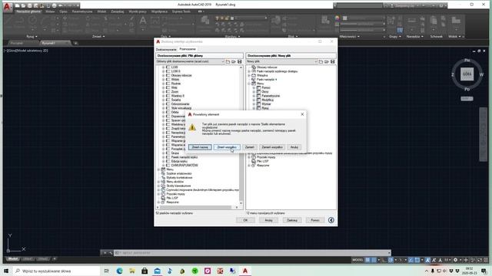Click Anuluj in the Powielony element dialog
The height and width of the screenshot is (276, 492).
(x=294, y=147)
